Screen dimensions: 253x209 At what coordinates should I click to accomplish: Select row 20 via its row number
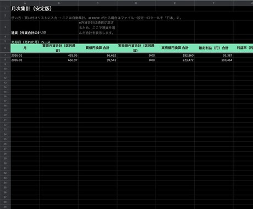(5, 115)
